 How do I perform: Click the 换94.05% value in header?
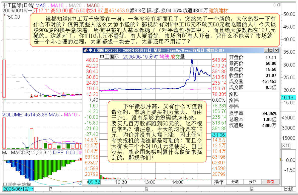(x=171, y=11)
